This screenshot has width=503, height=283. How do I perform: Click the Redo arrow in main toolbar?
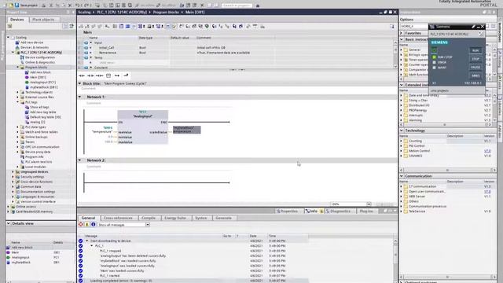[x=86, y=6]
